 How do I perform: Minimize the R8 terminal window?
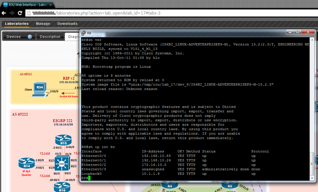(290, 32)
